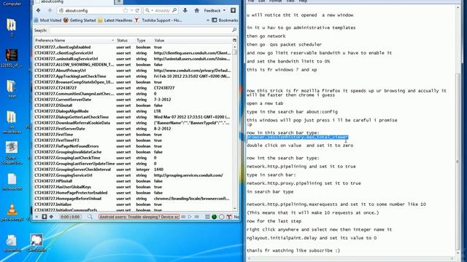The image size is (467, 262).
Task: Click the add-on bar ticker 'Android users' text
Action: [139, 217]
